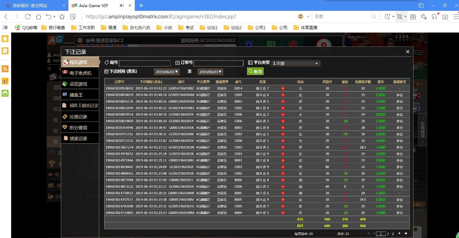The height and width of the screenshot is (238, 459).
Task: Open the browser home page icon
Action: tap(39, 17)
